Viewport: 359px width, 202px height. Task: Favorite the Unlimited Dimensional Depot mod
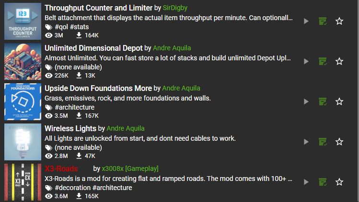339,62
